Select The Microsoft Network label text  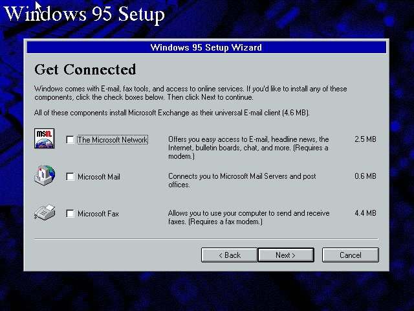113,140
